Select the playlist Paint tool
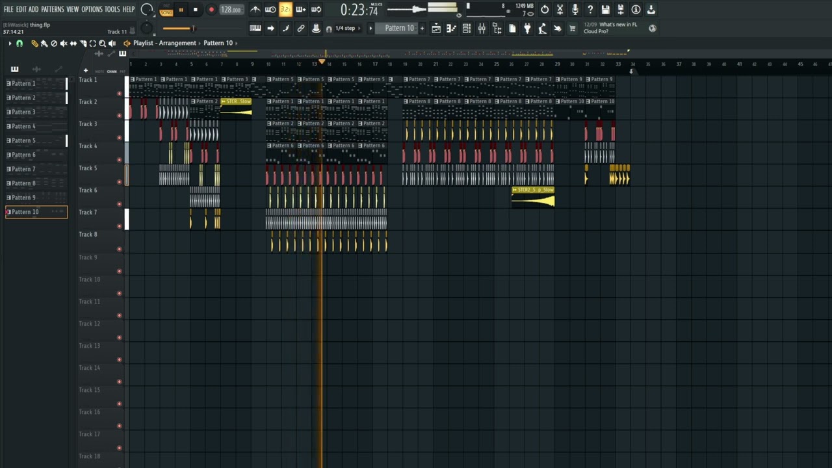832x468 pixels. tap(44, 44)
